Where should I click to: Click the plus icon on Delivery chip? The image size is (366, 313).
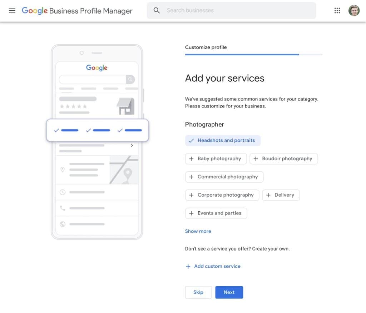268,195
